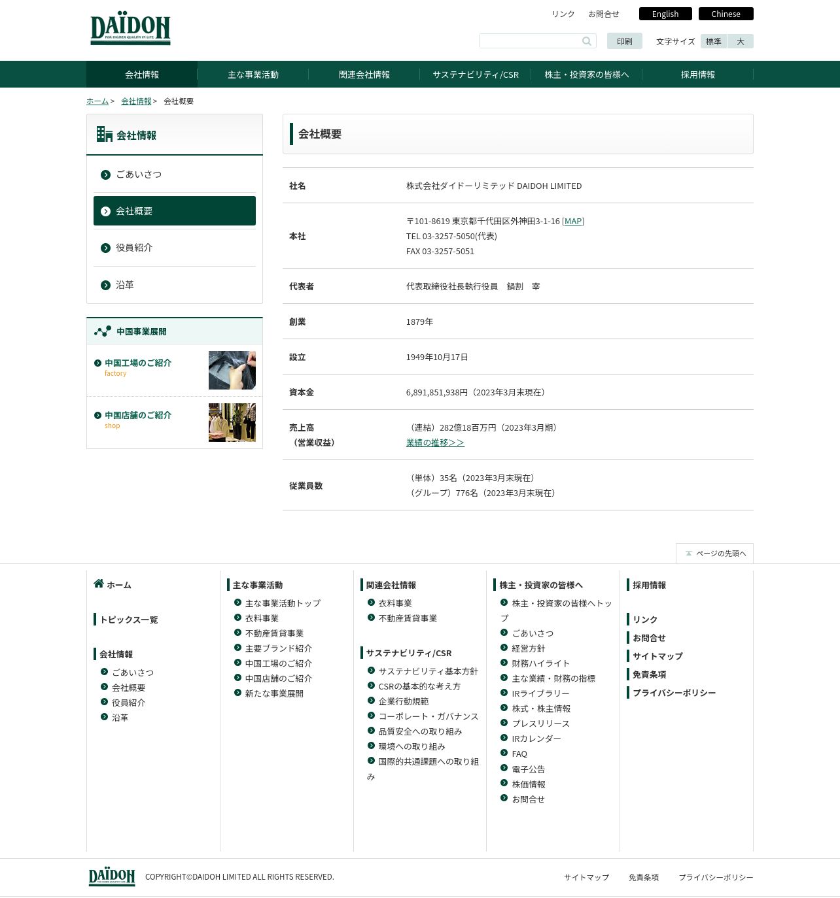Click the building icon beside 会社情報 sidebar heading
The width and height of the screenshot is (840, 898).
click(105, 134)
